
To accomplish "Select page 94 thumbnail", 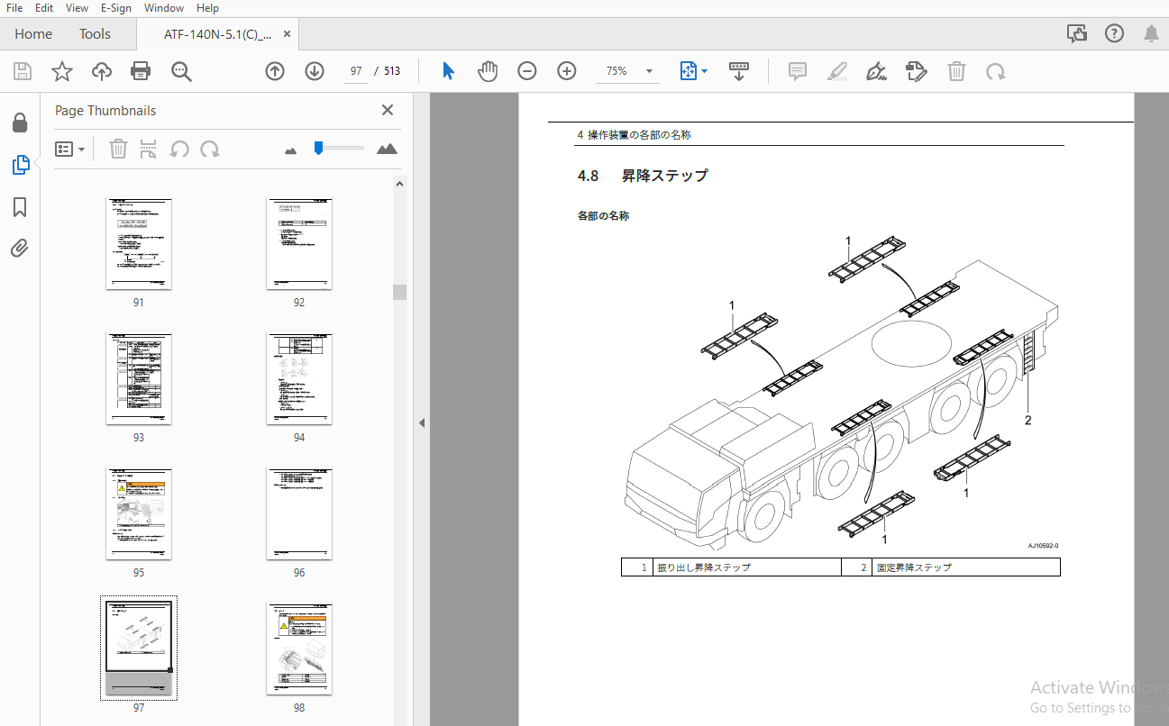I will tap(299, 379).
